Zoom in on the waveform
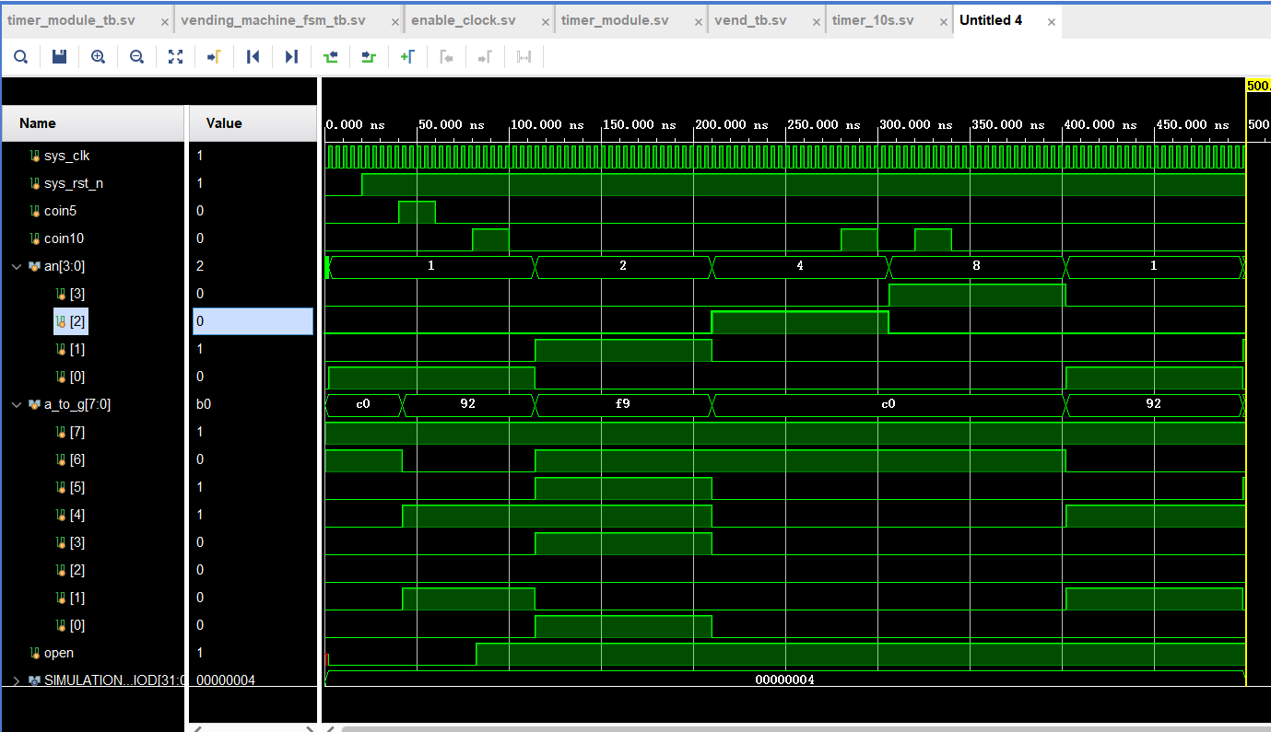 pos(98,57)
